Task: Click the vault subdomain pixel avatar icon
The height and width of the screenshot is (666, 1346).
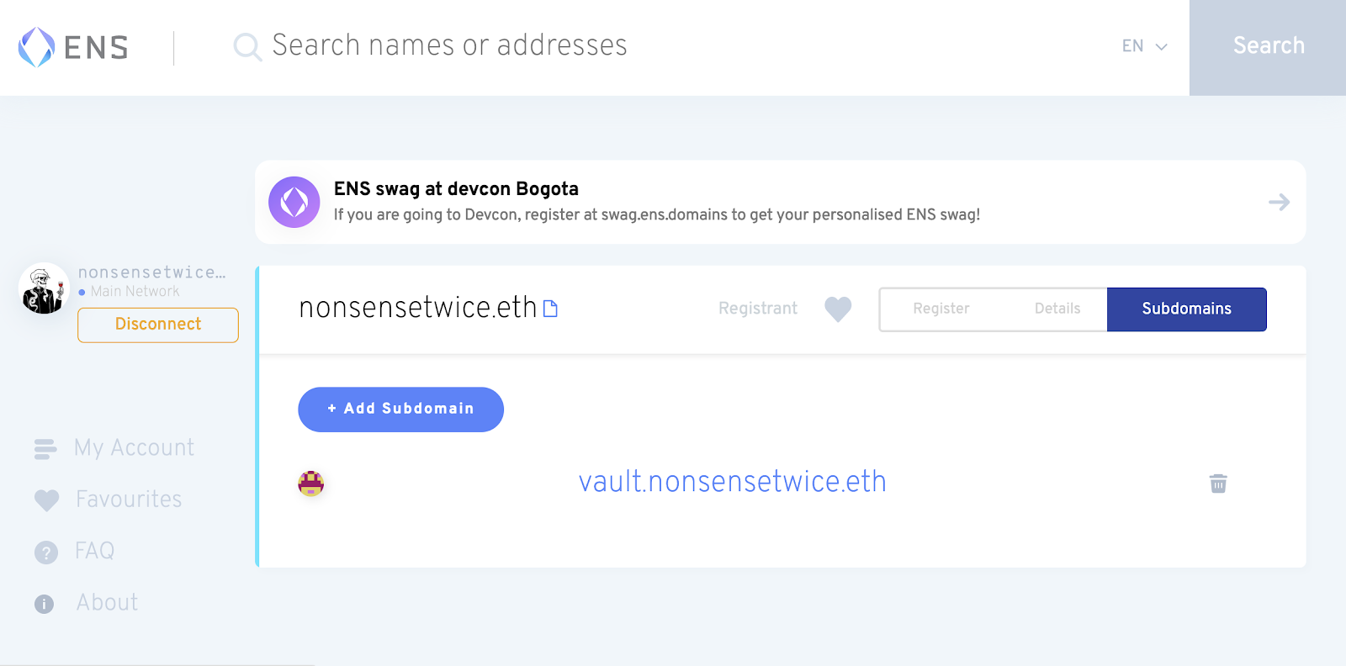Action: [311, 484]
